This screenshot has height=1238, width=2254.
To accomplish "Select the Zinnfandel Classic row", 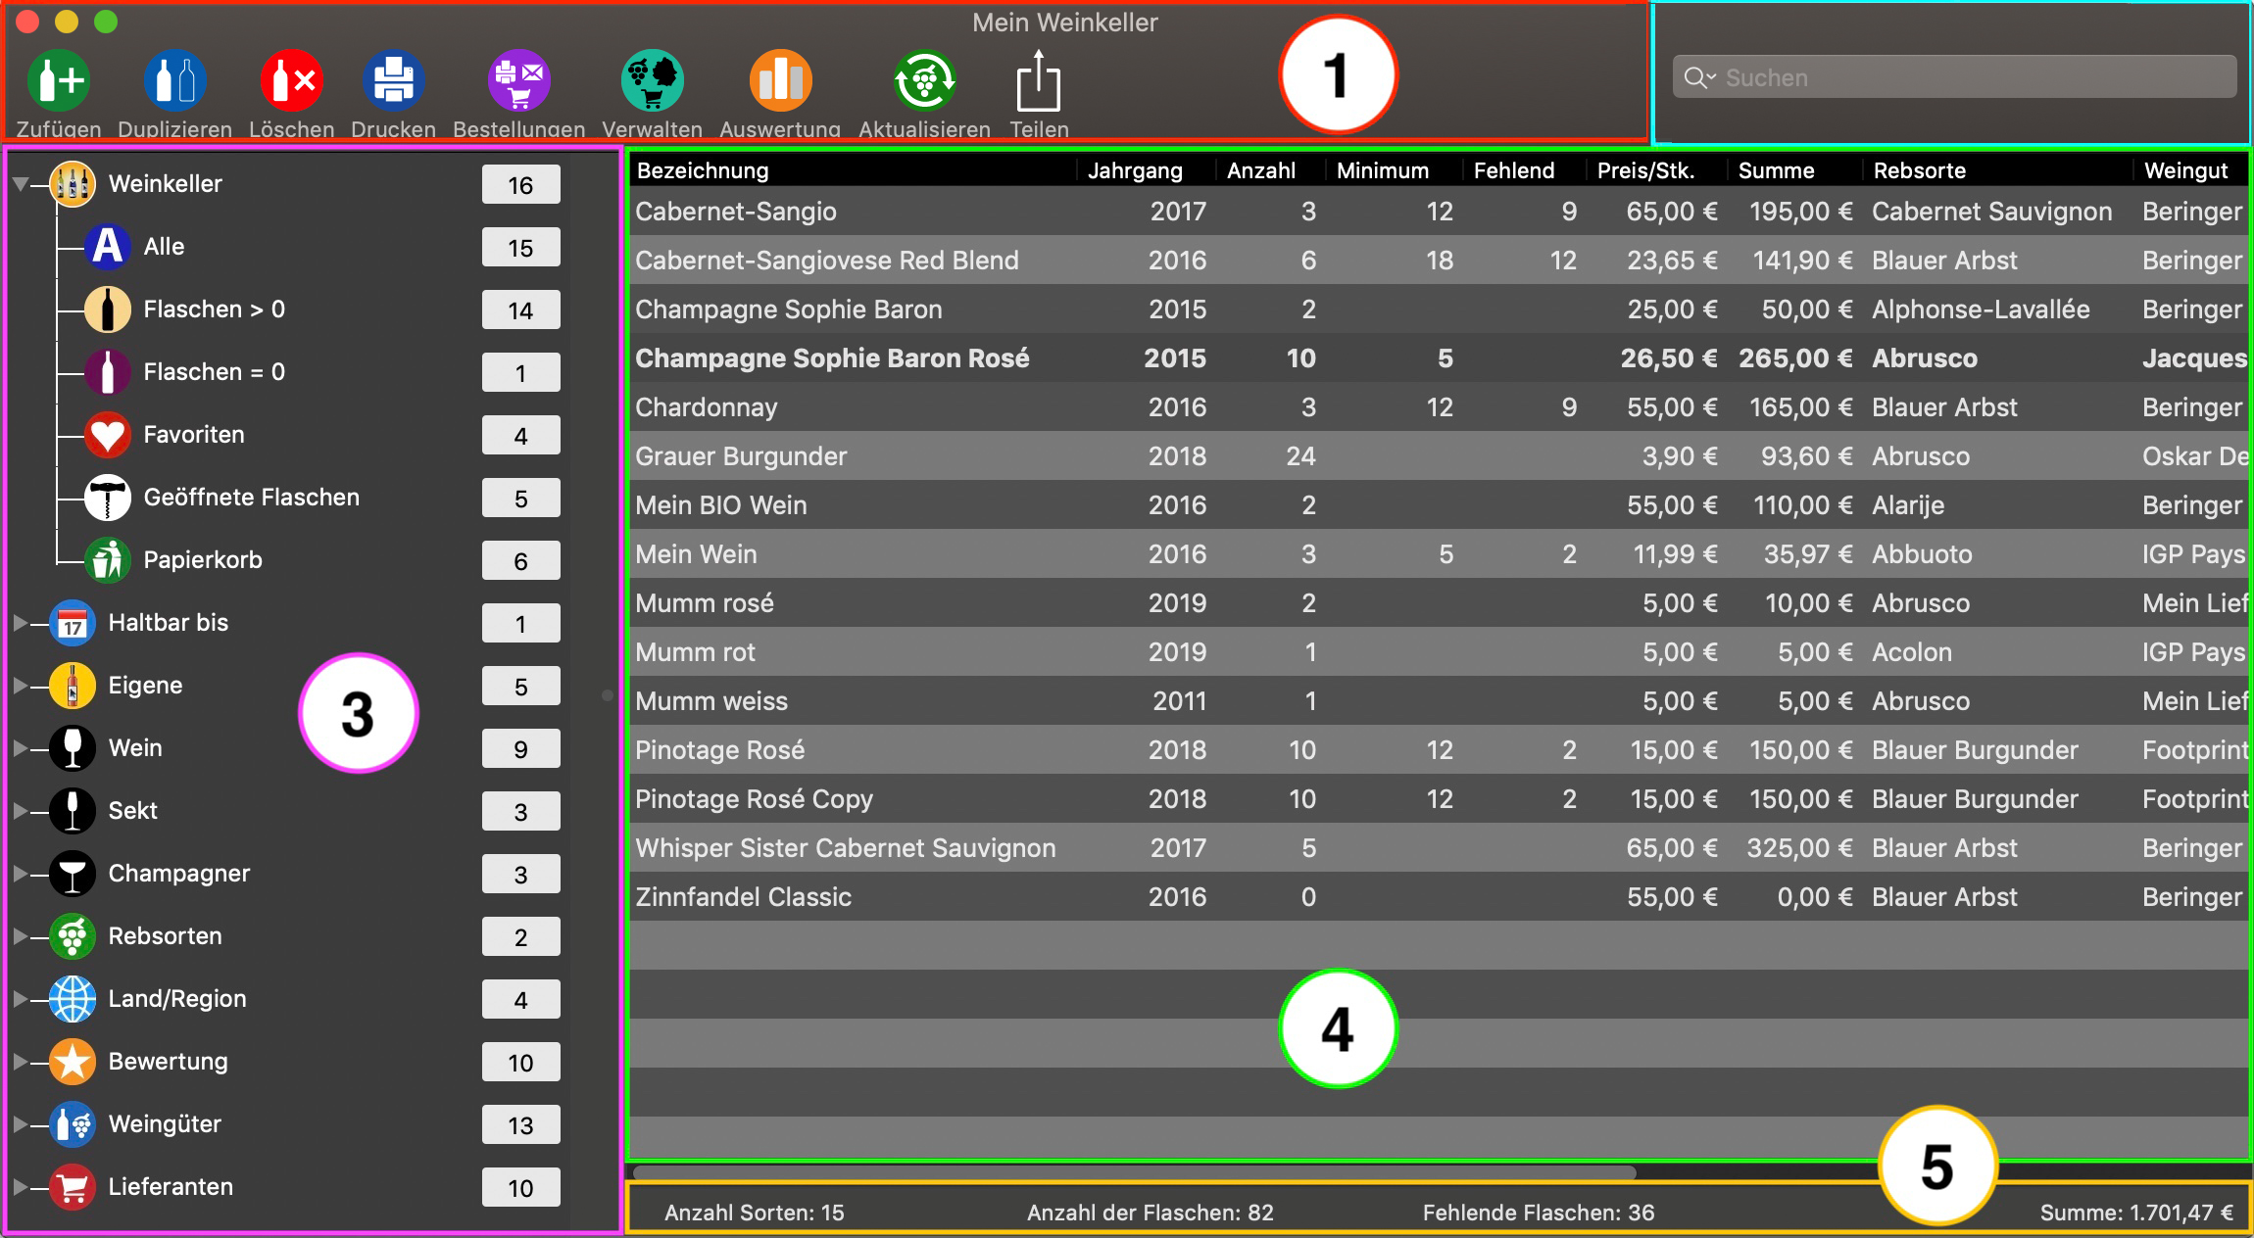I will 1439,897.
